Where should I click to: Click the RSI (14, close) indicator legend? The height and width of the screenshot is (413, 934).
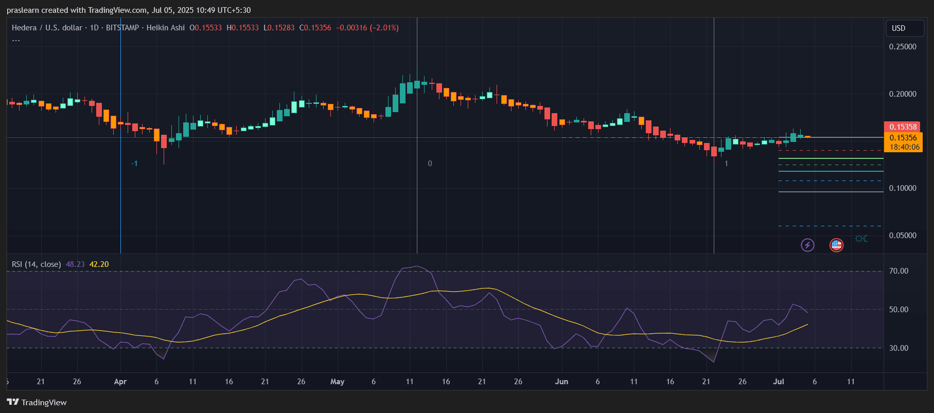coord(36,264)
